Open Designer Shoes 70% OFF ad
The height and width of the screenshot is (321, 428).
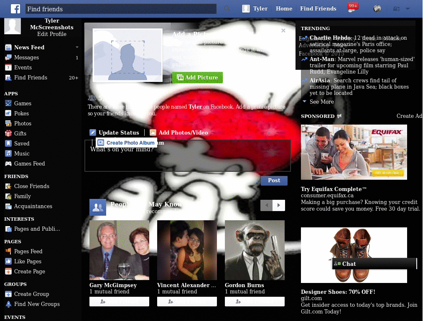tap(338, 292)
